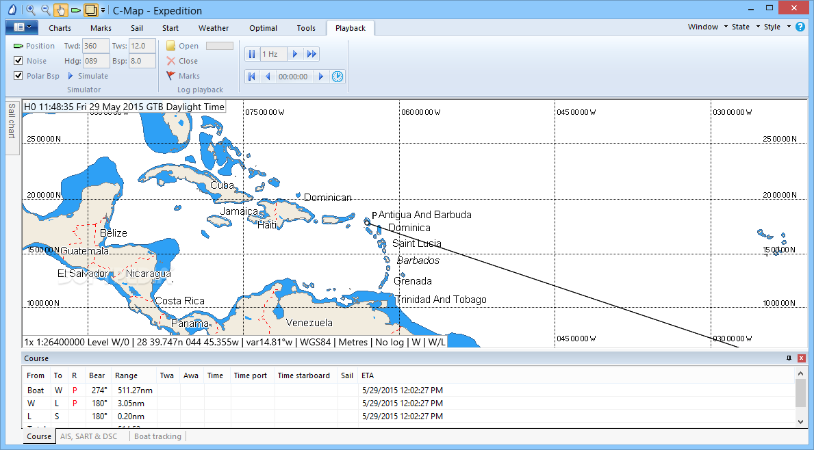Switch to the Charts ribbon tab
The width and height of the screenshot is (814, 450).
60,28
